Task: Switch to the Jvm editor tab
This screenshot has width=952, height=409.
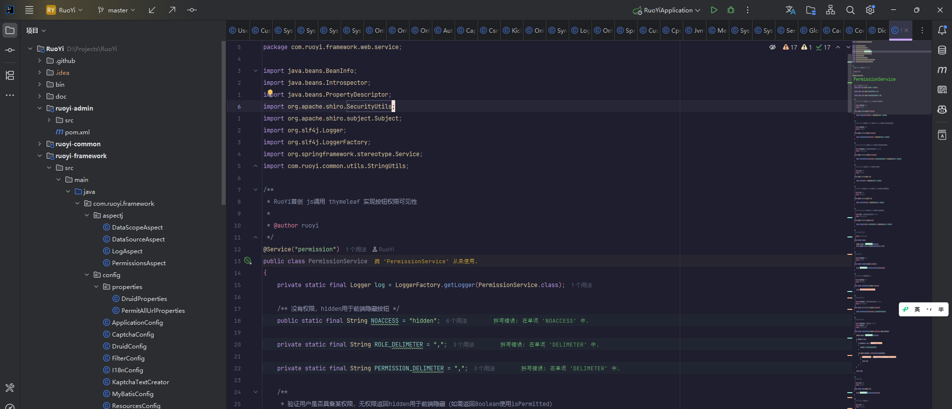Action: [x=695, y=30]
